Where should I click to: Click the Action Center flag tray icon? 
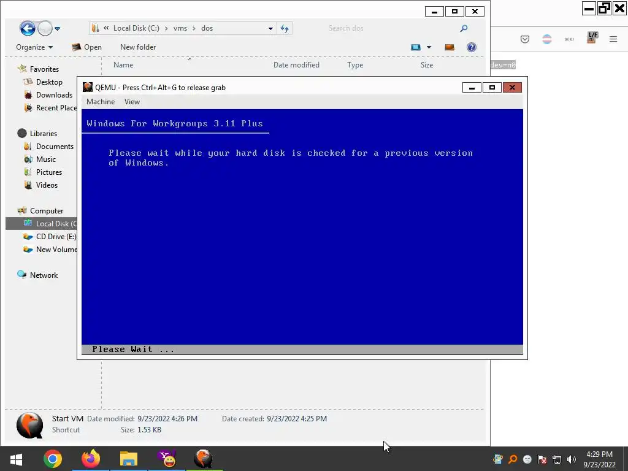tap(542, 459)
